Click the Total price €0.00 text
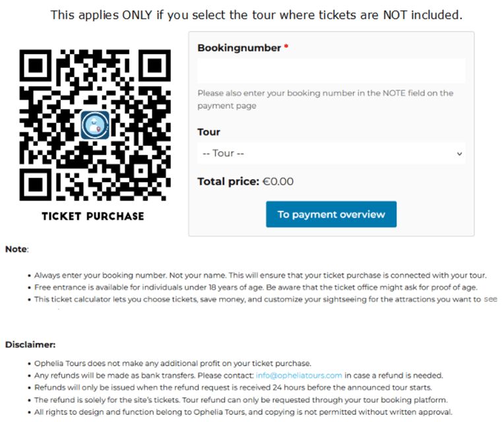 pos(245,181)
